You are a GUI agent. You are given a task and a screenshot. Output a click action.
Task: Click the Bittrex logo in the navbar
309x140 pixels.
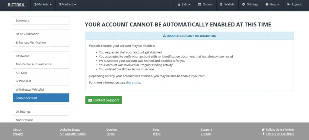click(16, 5)
